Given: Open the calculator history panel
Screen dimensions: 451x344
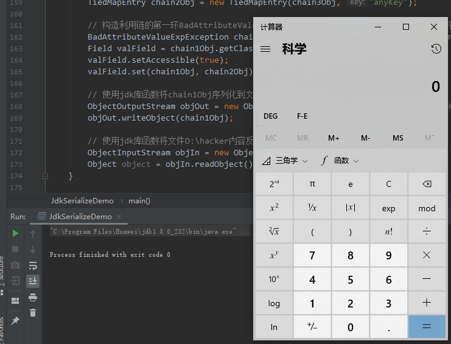Looking at the screenshot, I should [436, 49].
